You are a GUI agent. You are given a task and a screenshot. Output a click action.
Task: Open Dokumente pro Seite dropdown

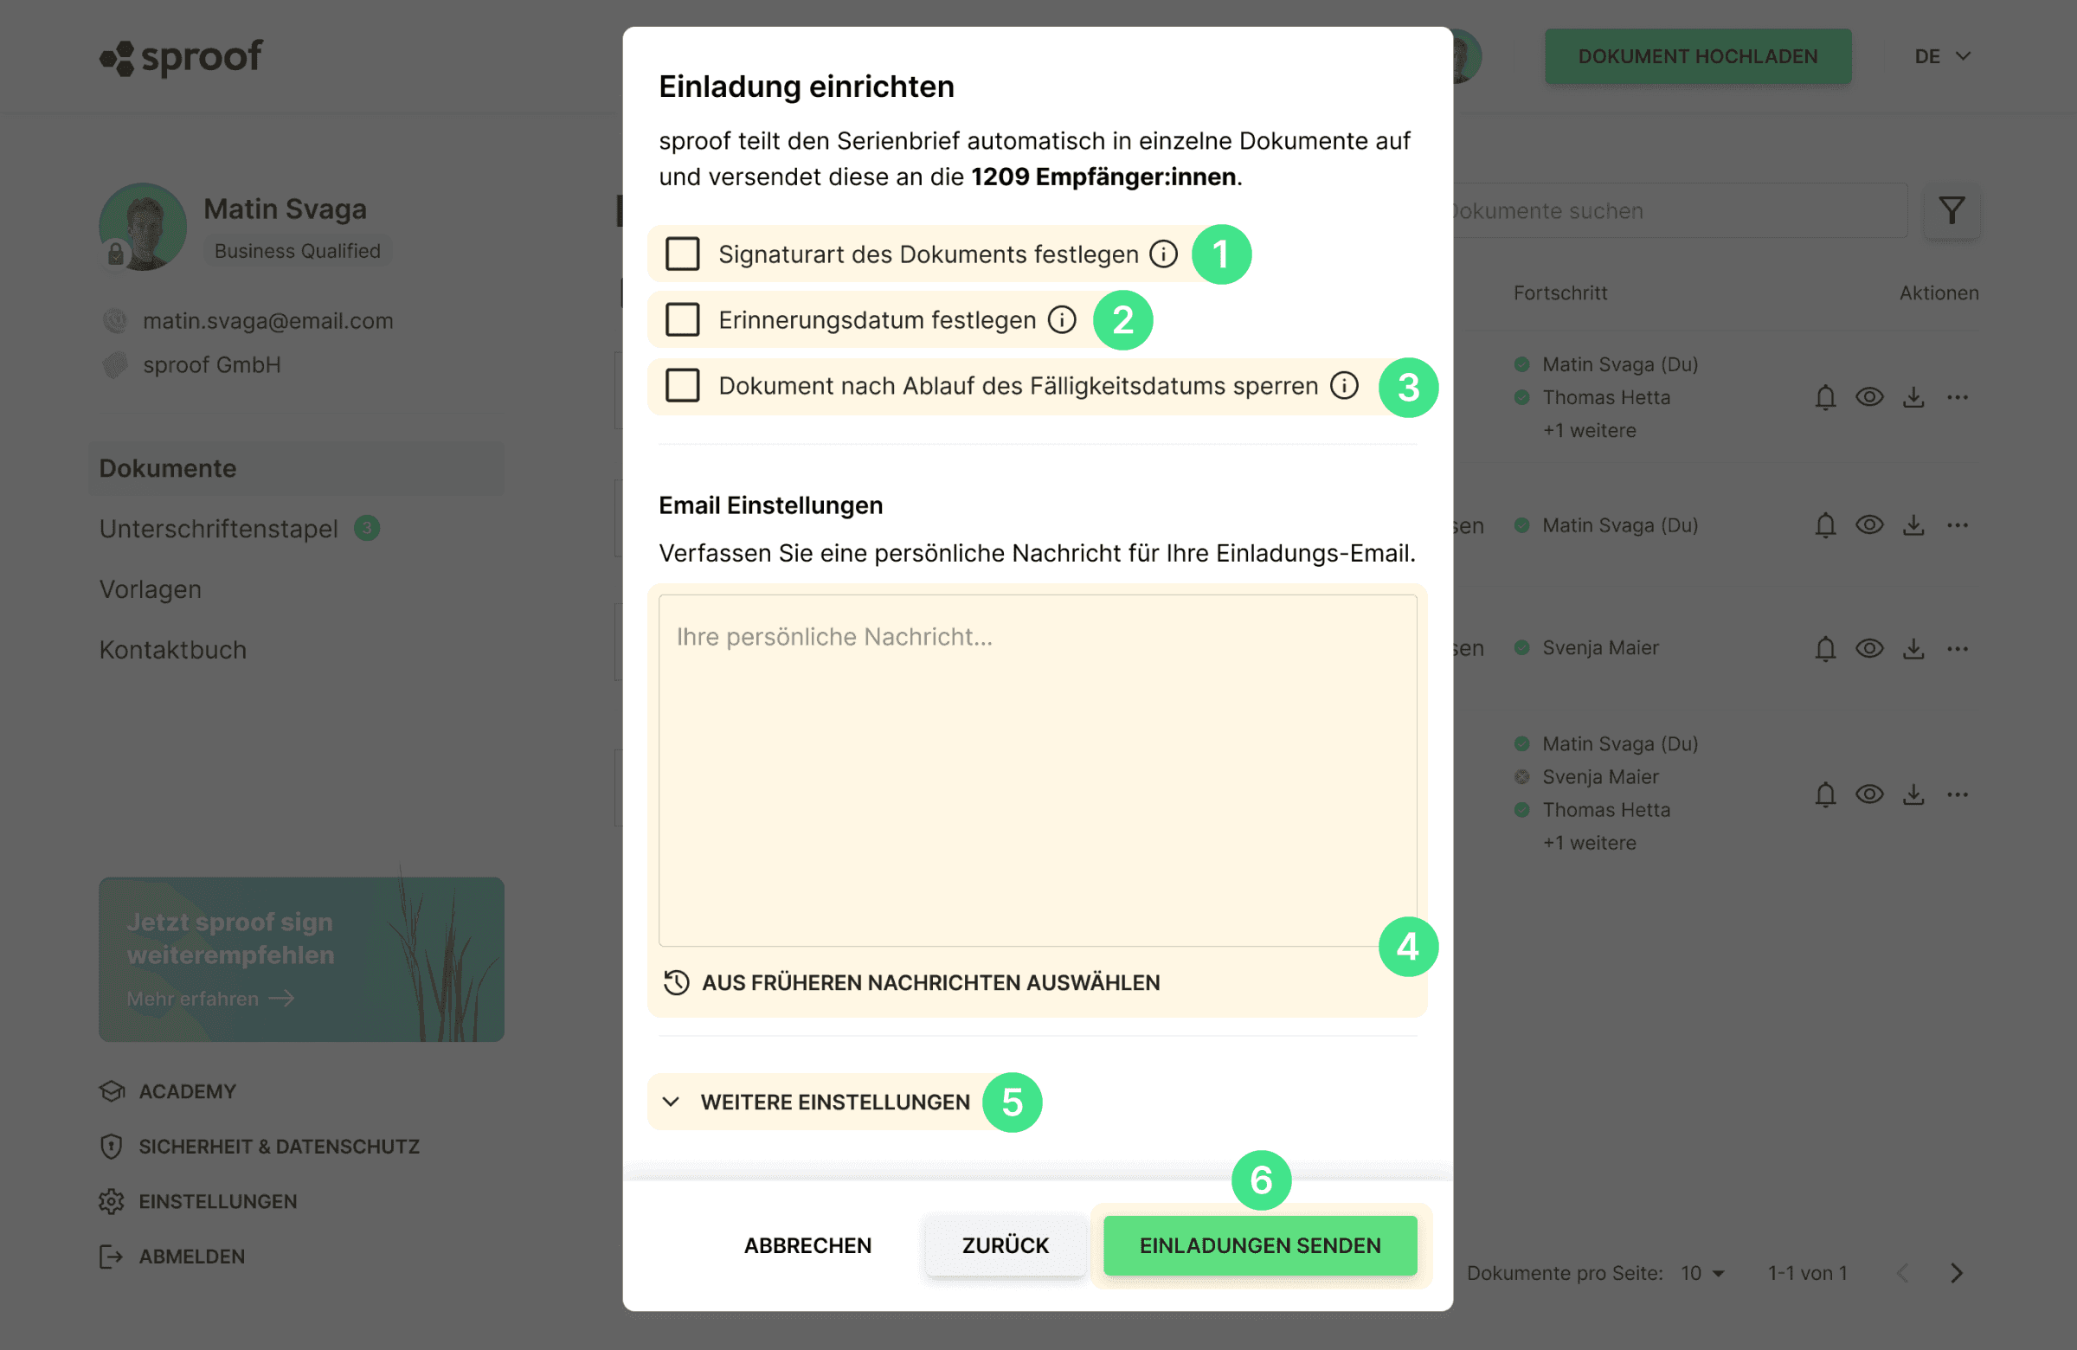(1701, 1272)
